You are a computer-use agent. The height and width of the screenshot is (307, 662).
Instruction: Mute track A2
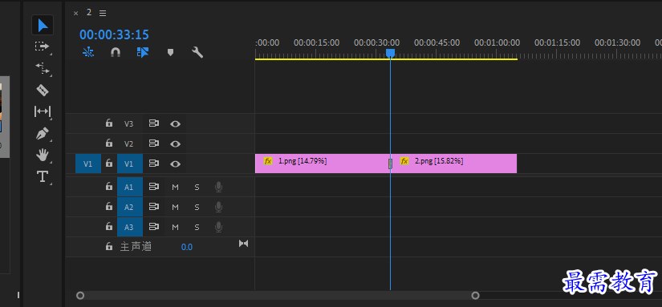175,207
